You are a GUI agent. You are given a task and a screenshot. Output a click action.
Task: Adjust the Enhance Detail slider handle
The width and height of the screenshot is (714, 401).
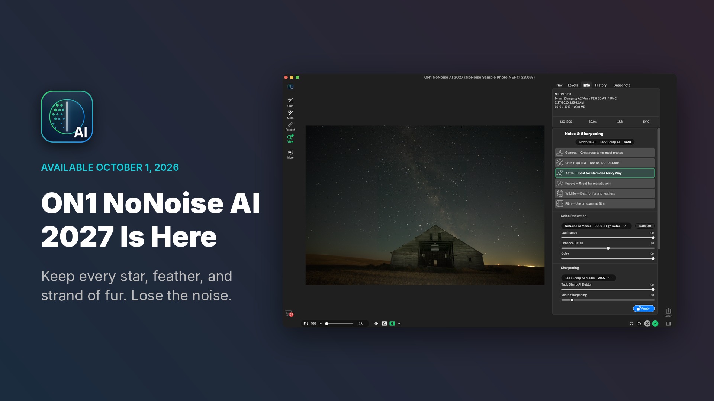point(608,248)
